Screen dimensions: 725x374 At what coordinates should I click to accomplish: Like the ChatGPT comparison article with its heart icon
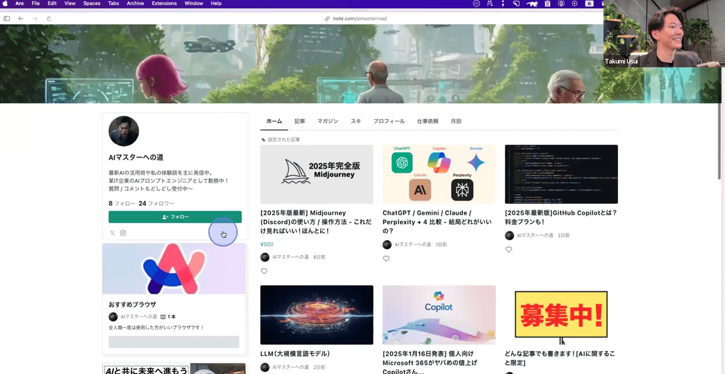(386, 258)
